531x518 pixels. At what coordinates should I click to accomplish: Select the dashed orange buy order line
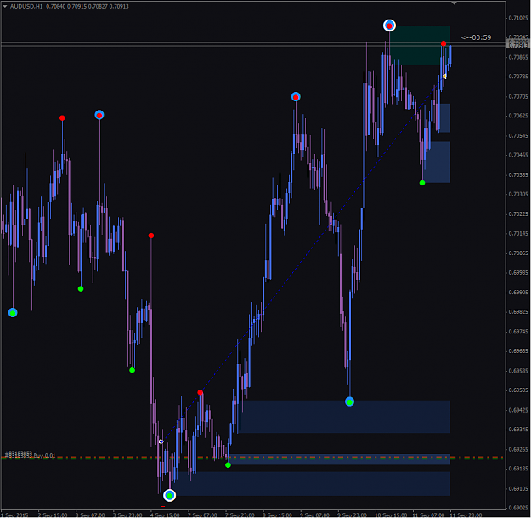click(252, 457)
